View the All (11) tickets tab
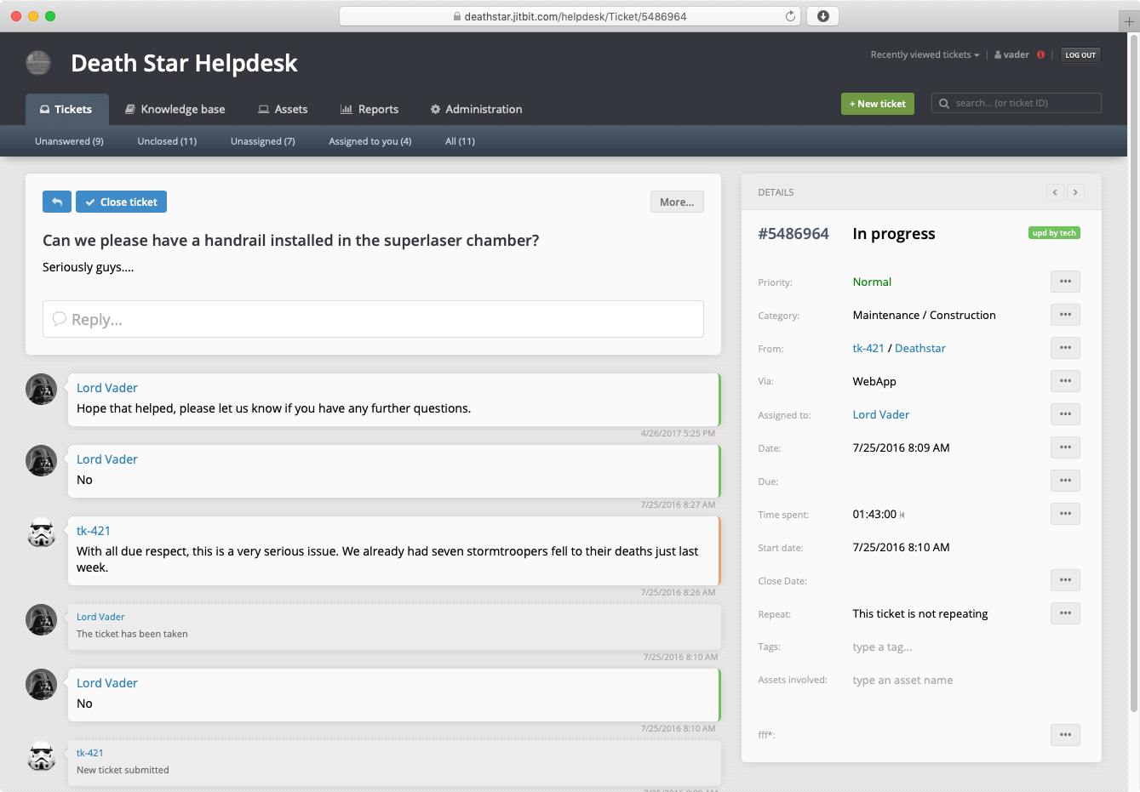 coord(460,141)
